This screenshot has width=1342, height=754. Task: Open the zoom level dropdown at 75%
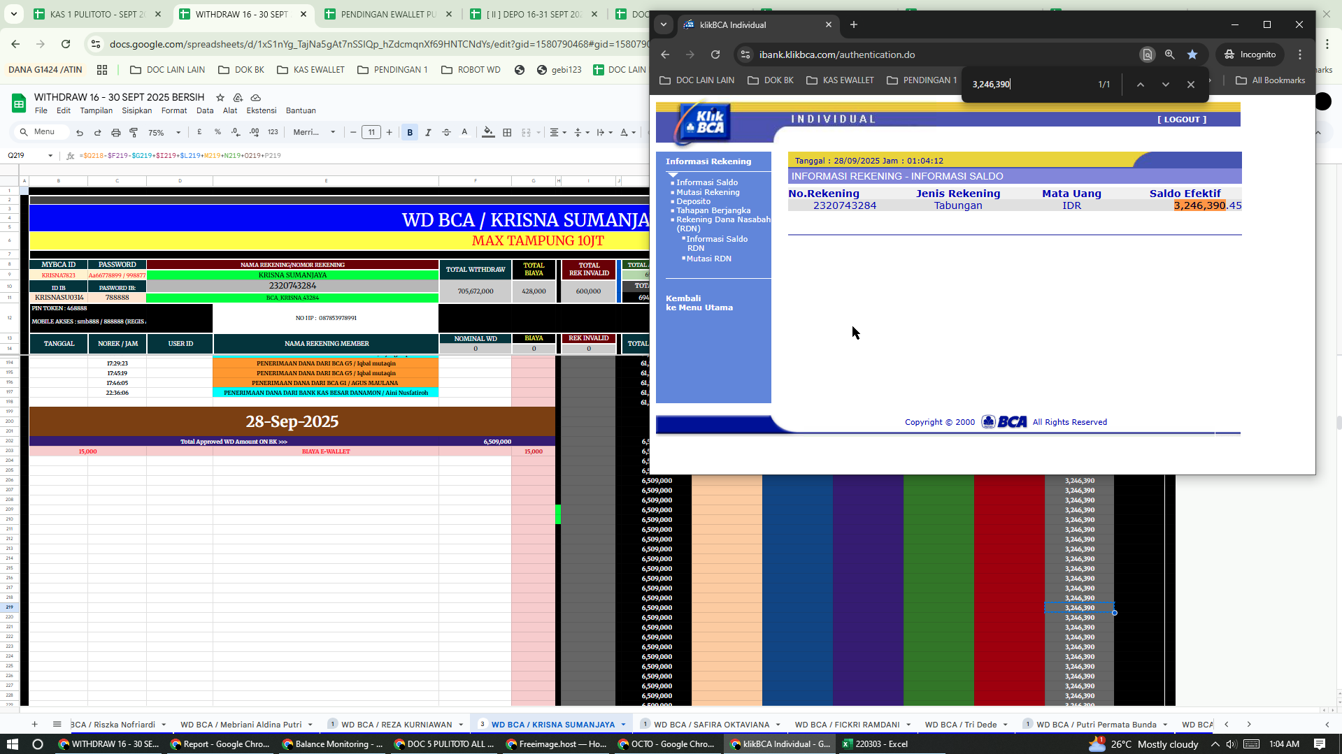click(x=164, y=132)
